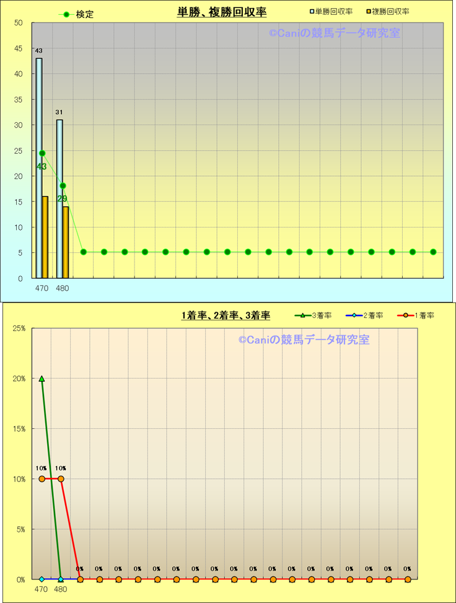Click the green 検定 point labeled 43
This screenshot has height=603, width=456.
[42, 153]
